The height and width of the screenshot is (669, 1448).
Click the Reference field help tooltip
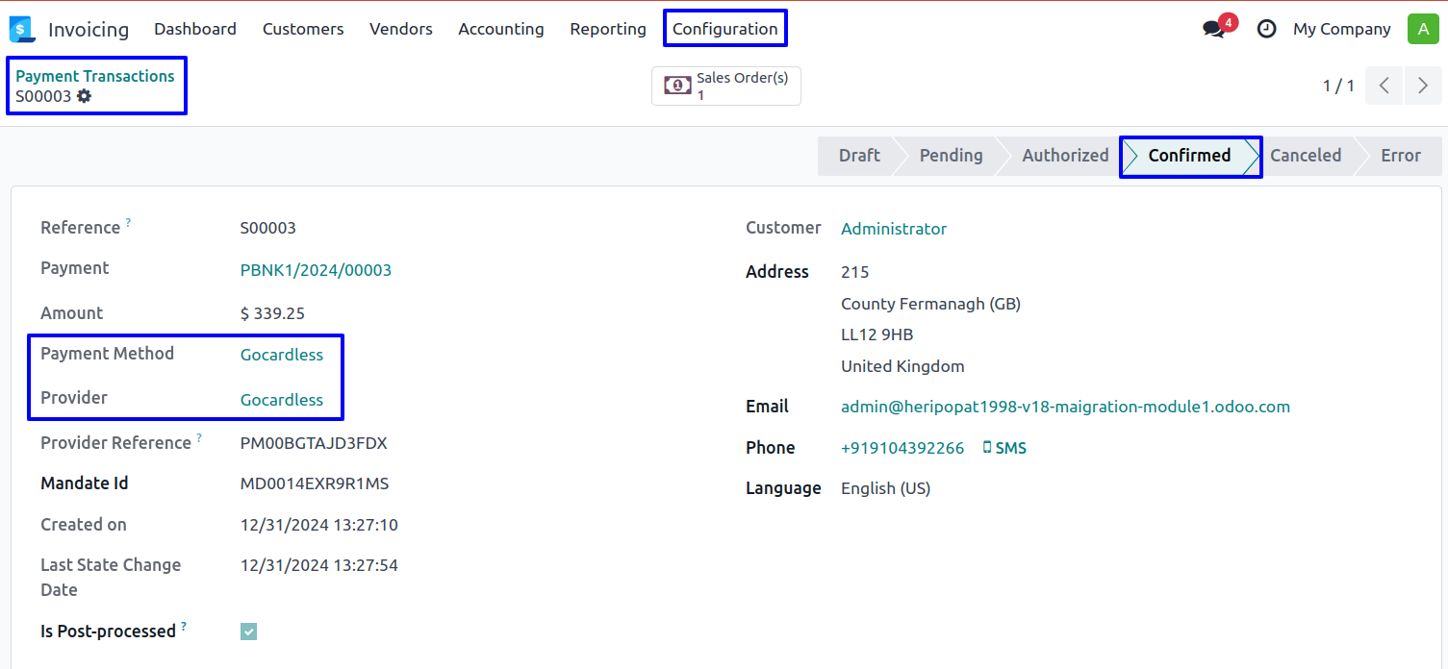pos(128,223)
